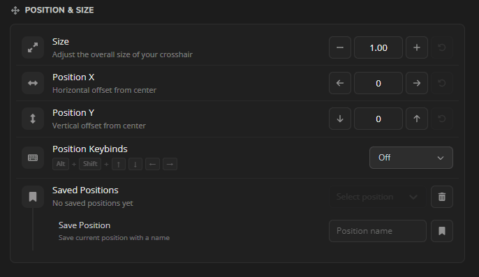The height and width of the screenshot is (277, 479).
Task: Click the Saved Positions bookmark icon
Action: 33,197
